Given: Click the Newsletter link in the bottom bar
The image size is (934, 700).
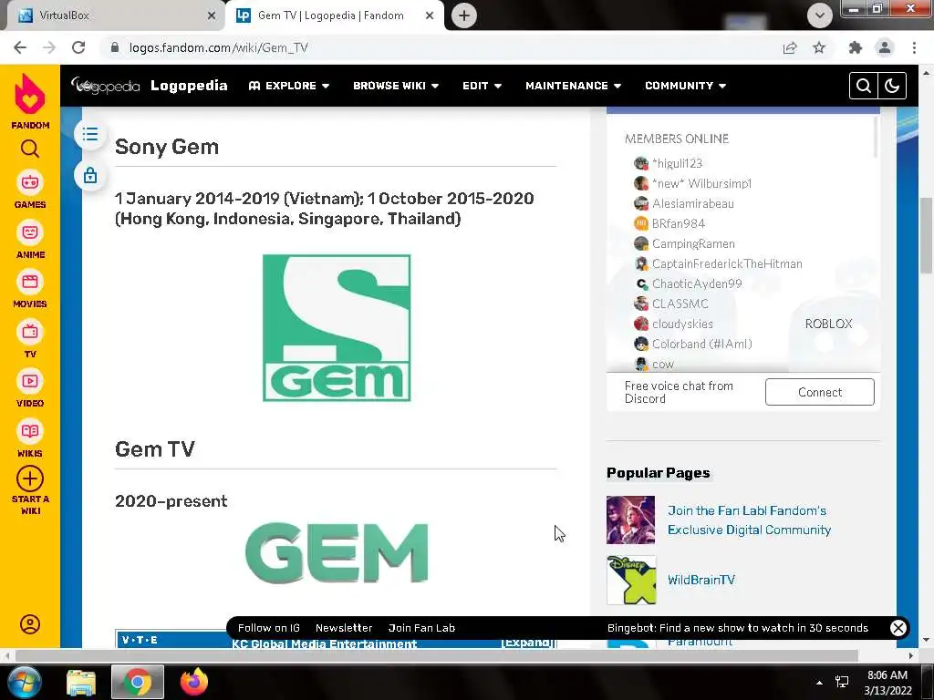Looking at the screenshot, I should (344, 628).
